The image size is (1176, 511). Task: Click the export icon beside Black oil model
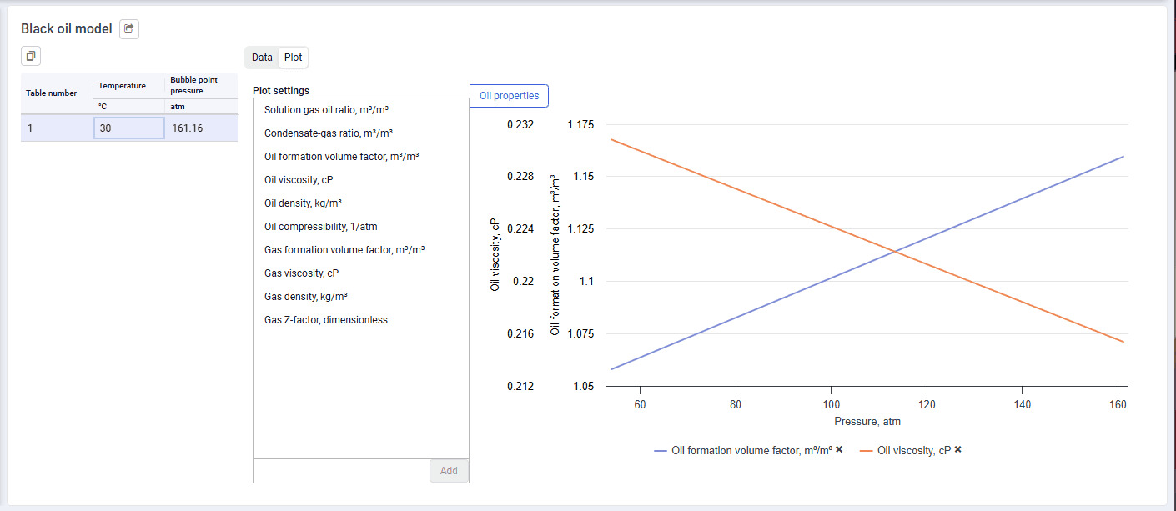click(129, 28)
